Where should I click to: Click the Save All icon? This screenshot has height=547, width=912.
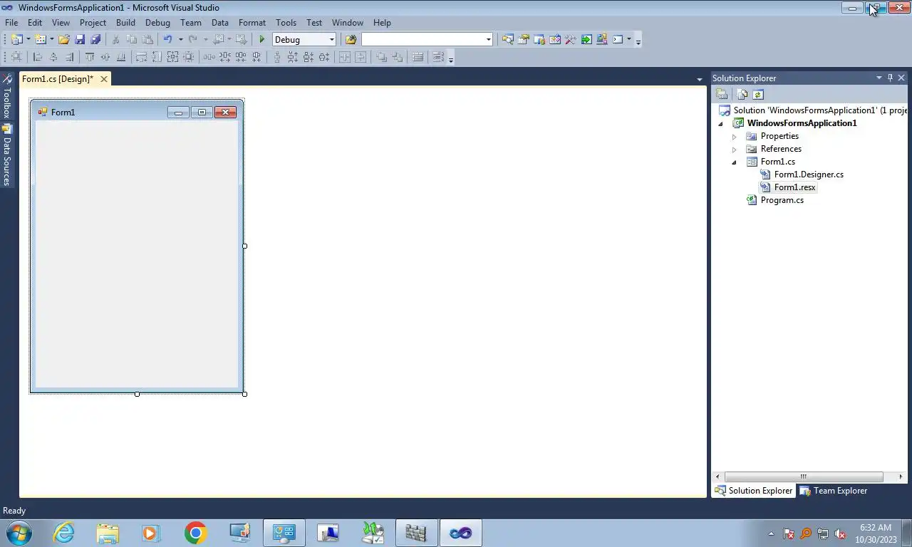[x=95, y=40]
